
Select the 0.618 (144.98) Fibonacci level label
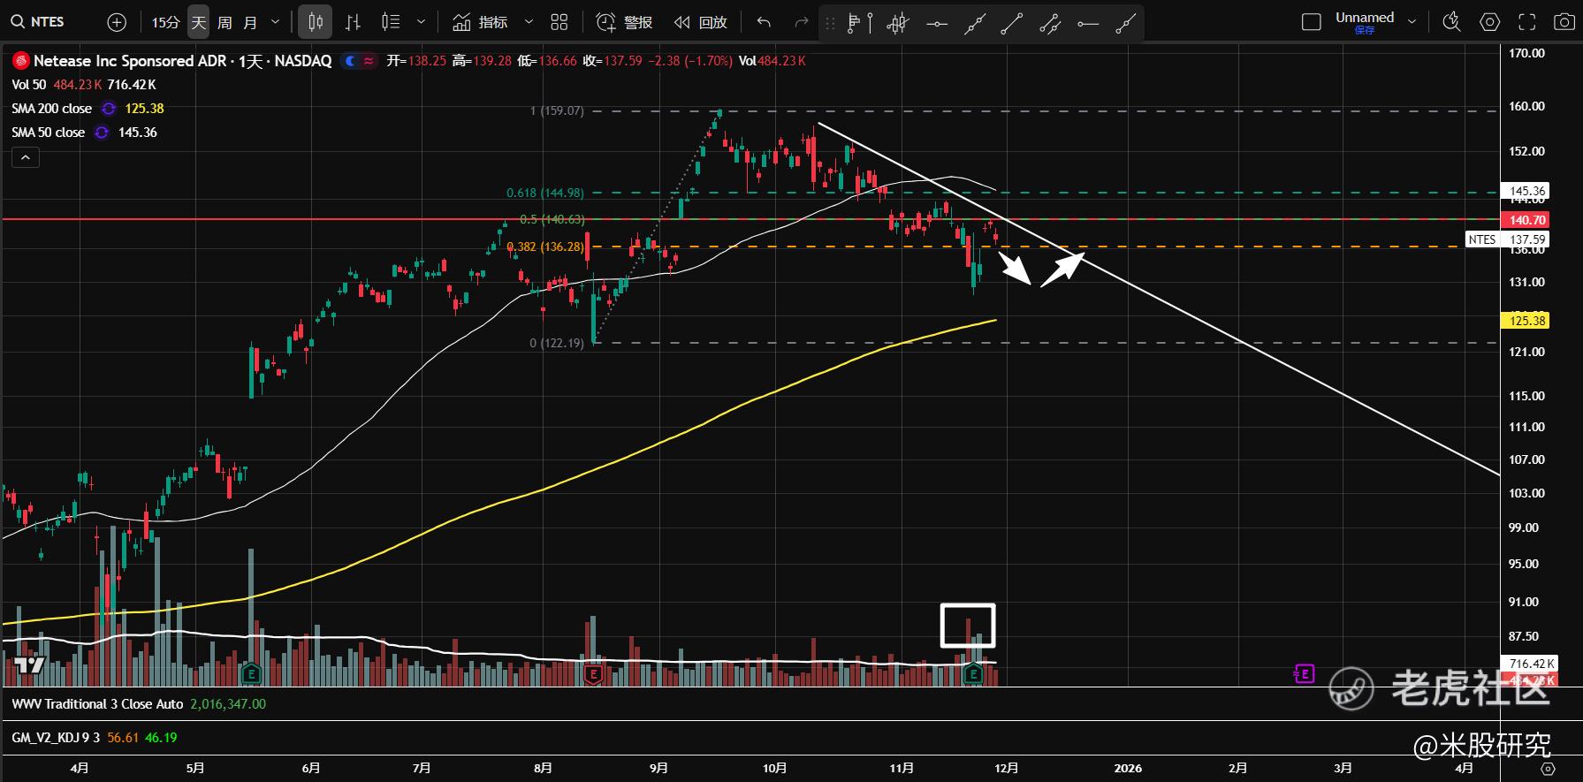545,193
